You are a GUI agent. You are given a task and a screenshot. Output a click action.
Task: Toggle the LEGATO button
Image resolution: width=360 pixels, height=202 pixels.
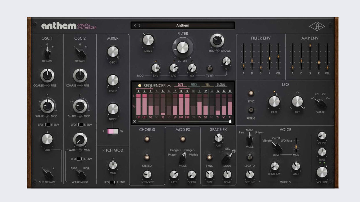[250, 157]
